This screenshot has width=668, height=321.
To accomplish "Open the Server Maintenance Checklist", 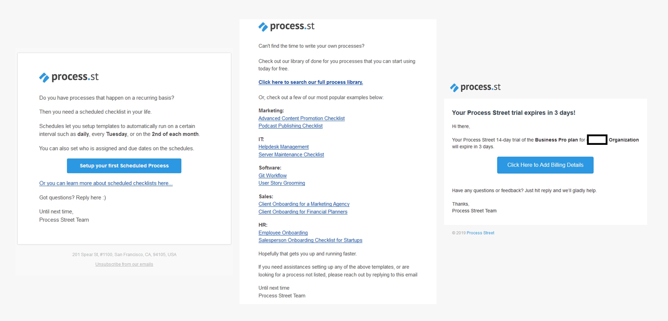I will coord(291,154).
